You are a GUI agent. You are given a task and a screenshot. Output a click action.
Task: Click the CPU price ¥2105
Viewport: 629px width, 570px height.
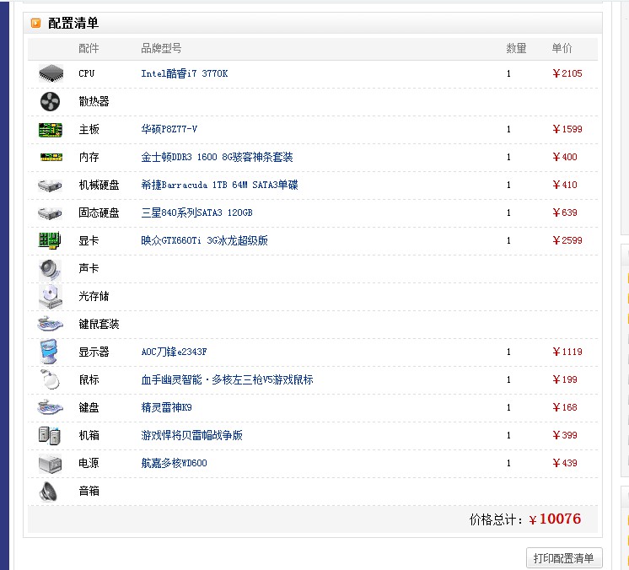[567, 73]
